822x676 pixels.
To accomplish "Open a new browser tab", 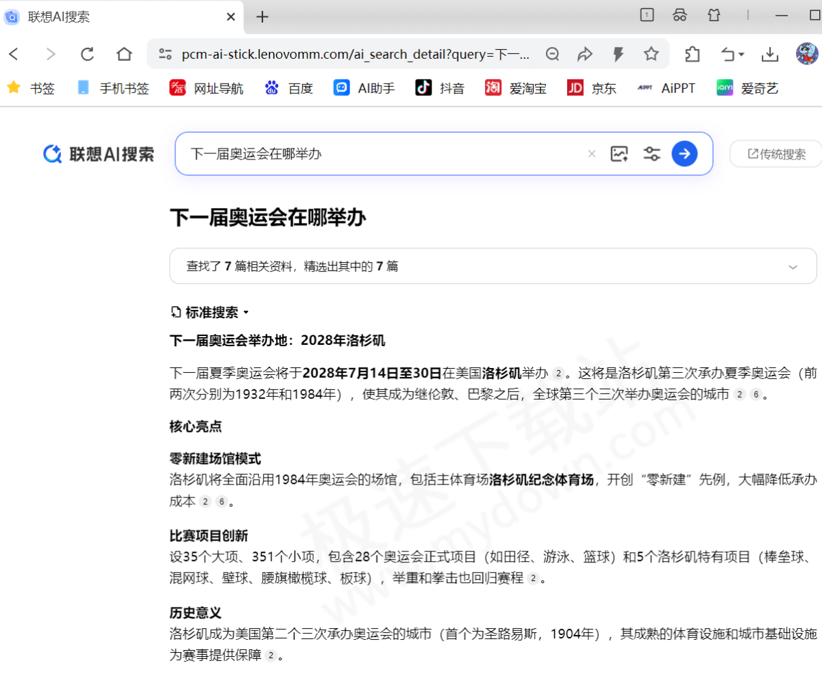I will [x=262, y=16].
